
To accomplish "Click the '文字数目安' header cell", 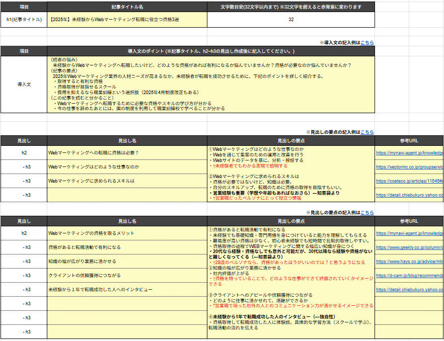I will pos(291,7).
